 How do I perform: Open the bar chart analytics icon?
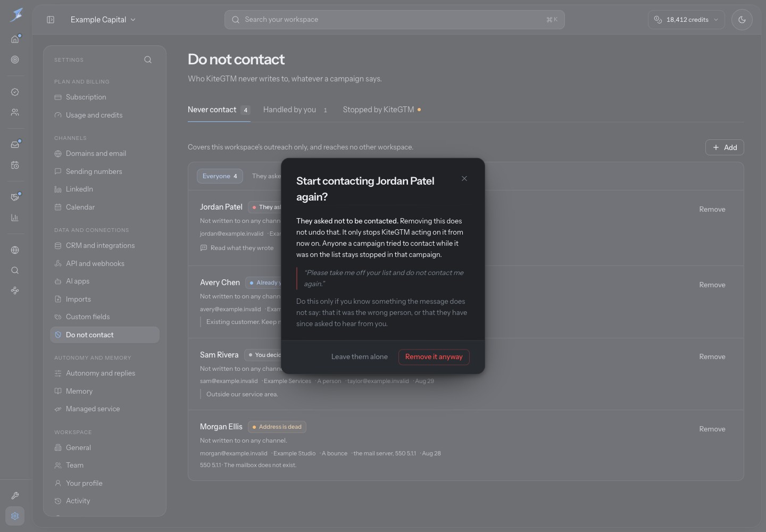[x=15, y=218]
